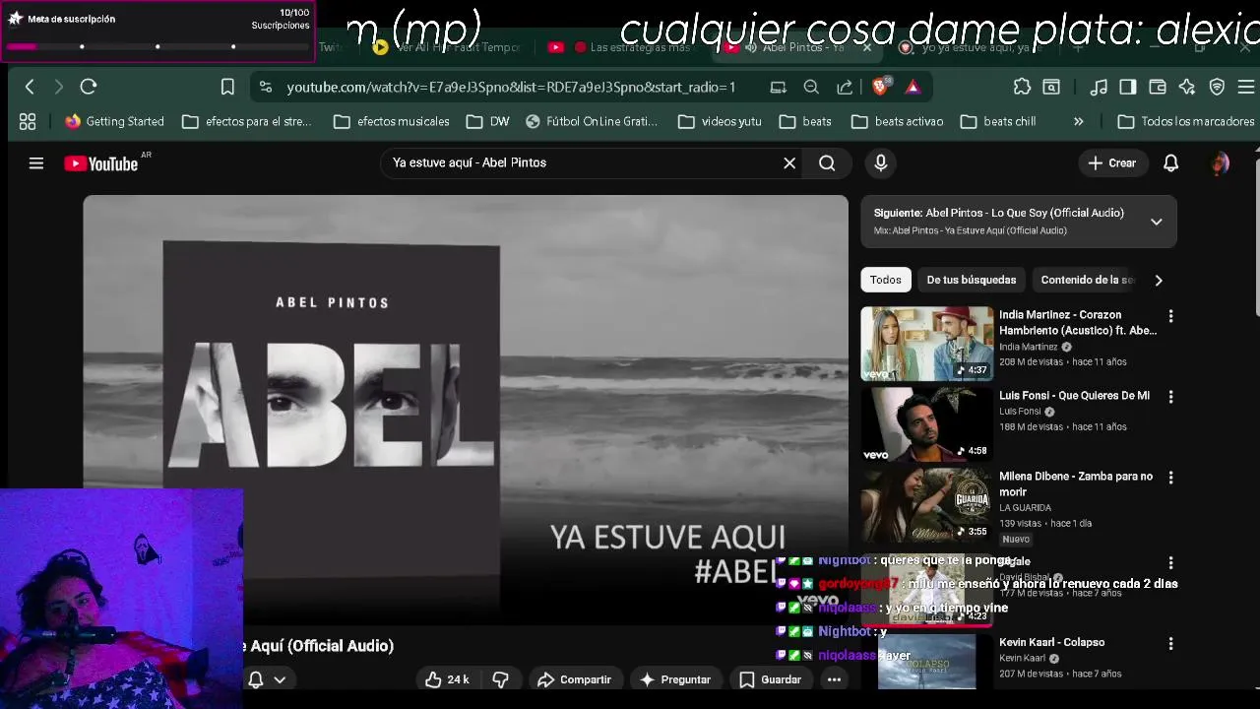The height and width of the screenshot is (709, 1260).
Task: Open the subscription notification bell dropdown
Action: click(267, 679)
